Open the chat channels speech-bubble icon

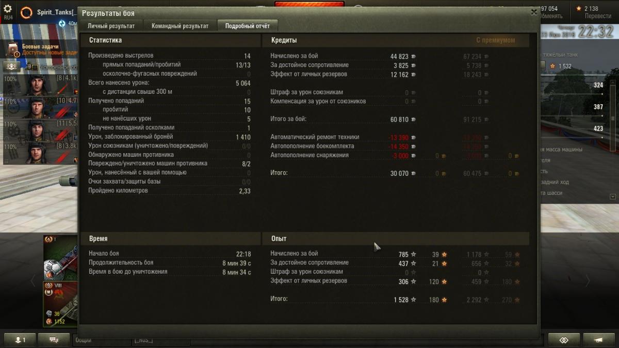click(54, 340)
